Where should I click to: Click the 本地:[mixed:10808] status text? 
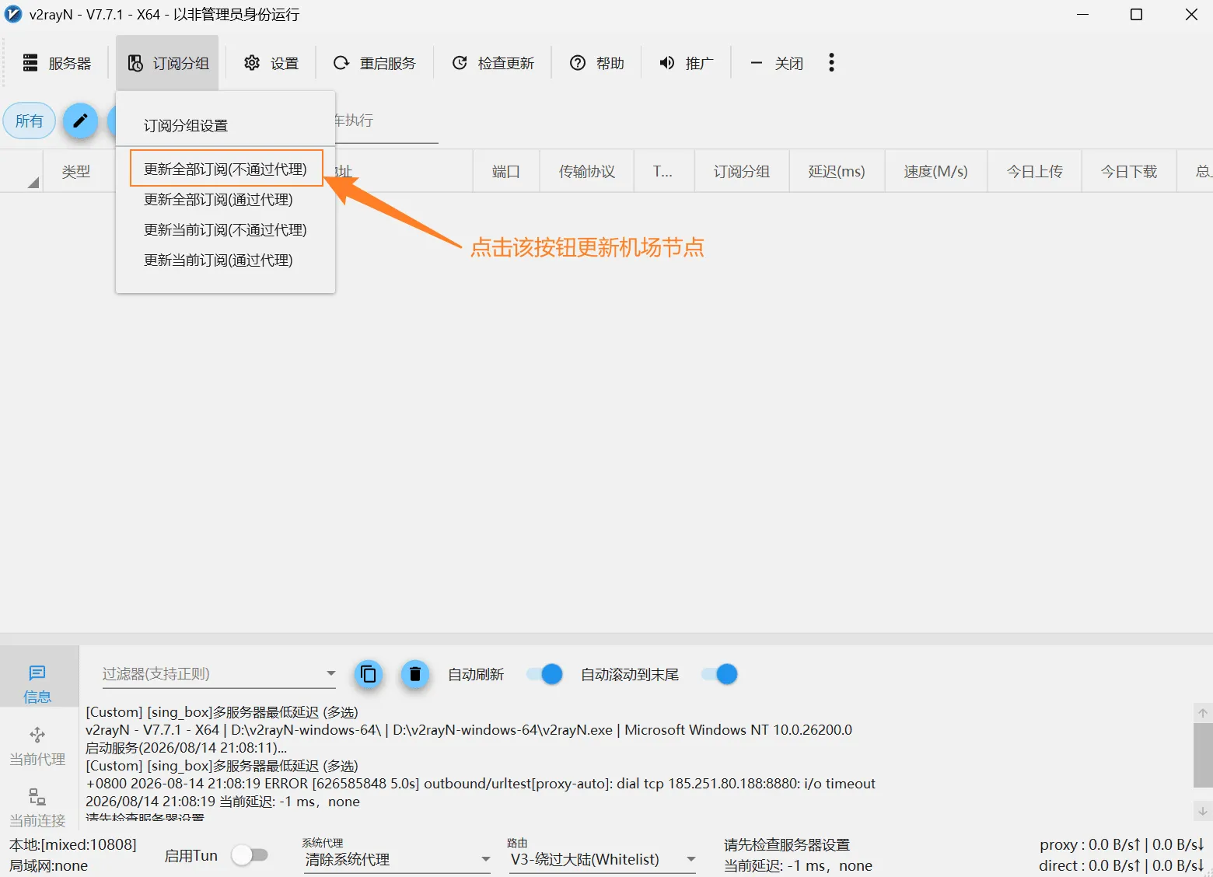[x=73, y=844]
